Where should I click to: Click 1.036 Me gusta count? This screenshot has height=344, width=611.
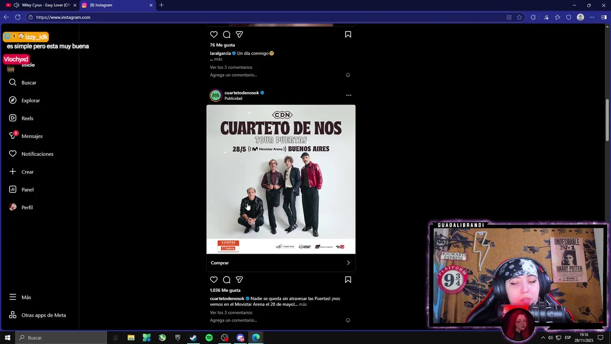(x=225, y=290)
